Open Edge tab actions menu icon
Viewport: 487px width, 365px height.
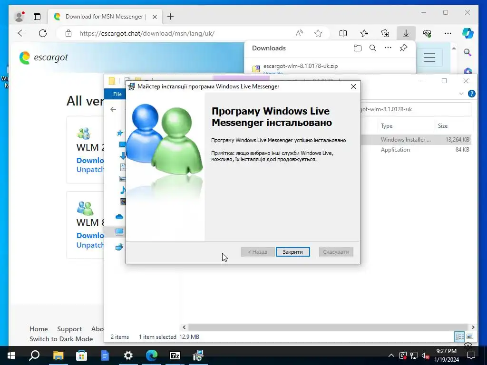tap(37, 17)
